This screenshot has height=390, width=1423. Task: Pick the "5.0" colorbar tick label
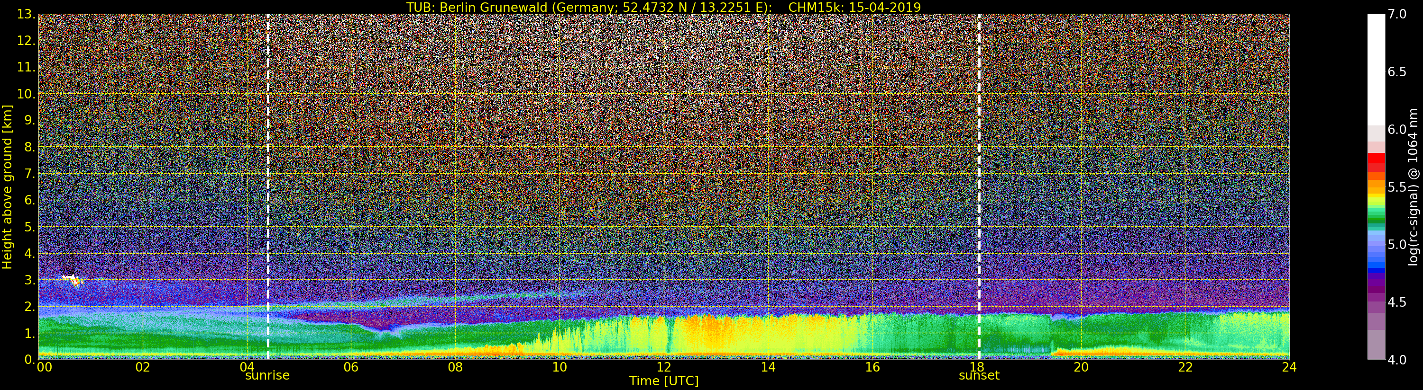pos(1397,244)
